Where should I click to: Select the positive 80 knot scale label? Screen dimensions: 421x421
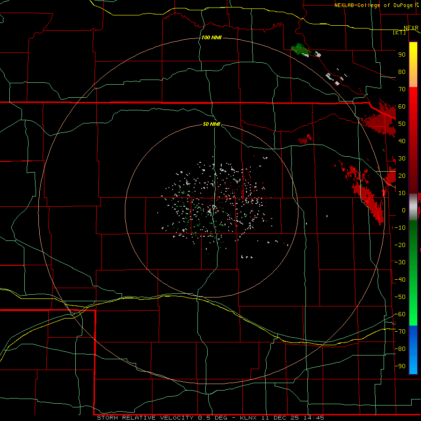point(402,72)
